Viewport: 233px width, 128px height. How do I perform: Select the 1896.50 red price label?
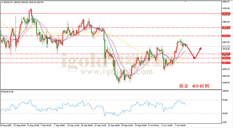point(226,58)
